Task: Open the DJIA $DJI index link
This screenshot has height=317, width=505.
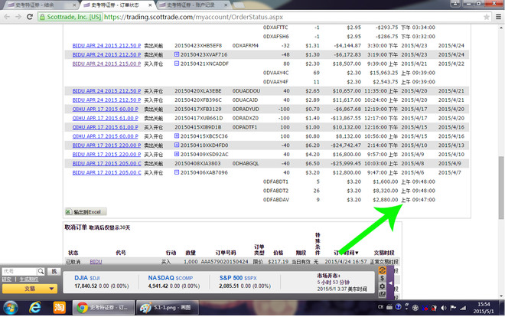Action: click(87, 278)
